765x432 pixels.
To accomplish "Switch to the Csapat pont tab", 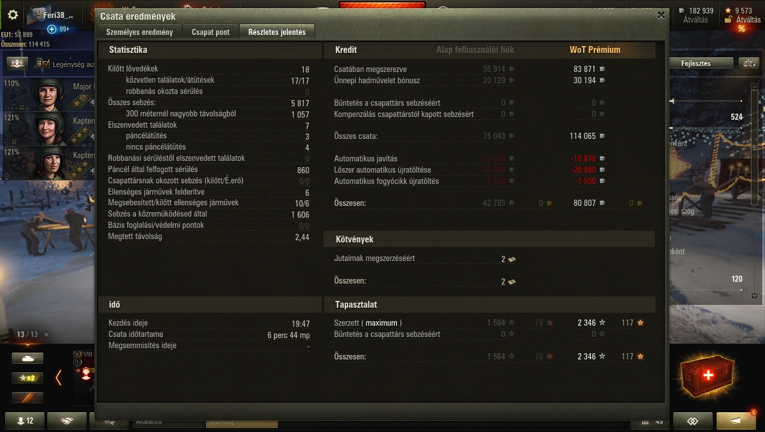I will [x=210, y=32].
